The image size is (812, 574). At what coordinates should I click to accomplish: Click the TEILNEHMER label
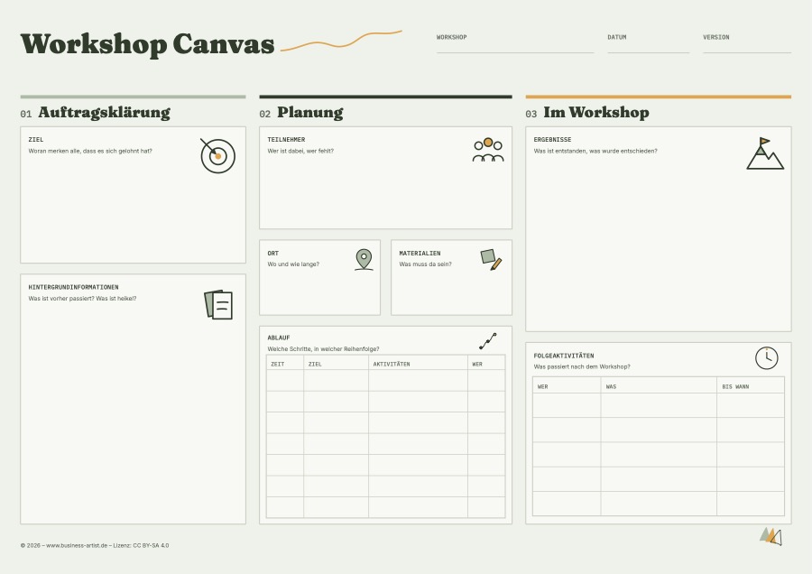pos(286,139)
